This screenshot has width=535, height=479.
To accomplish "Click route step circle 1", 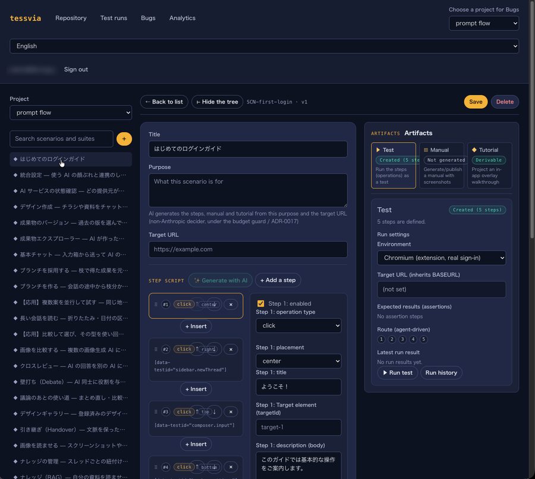I will pyautogui.click(x=381, y=339).
